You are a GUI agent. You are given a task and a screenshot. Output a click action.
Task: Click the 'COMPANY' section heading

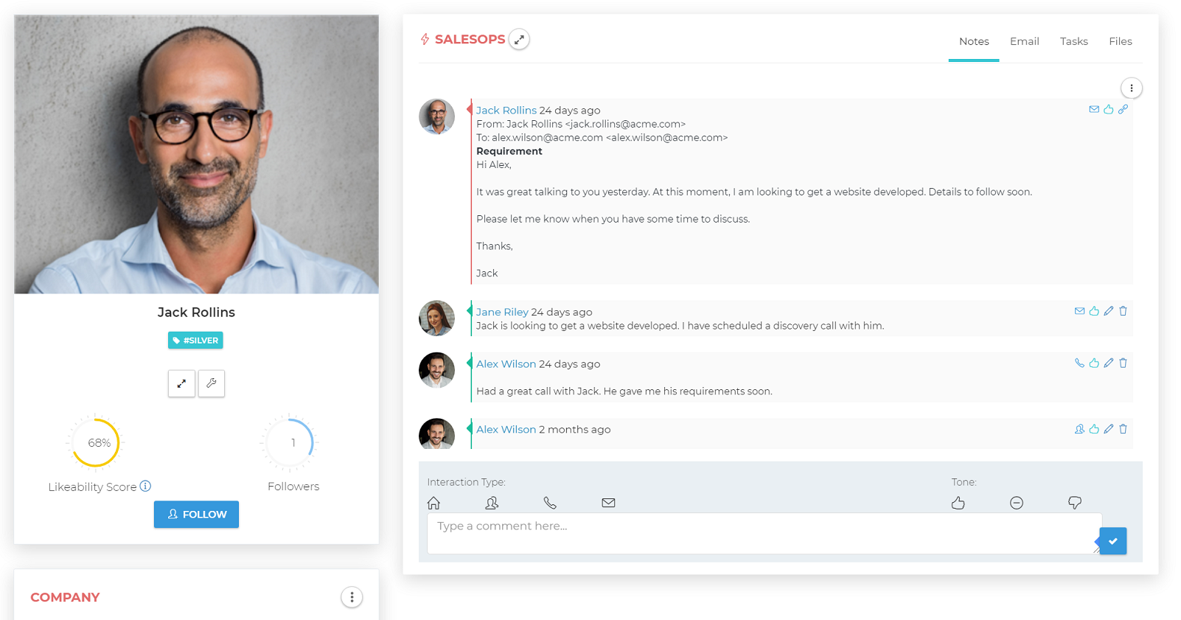click(x=65, y=597)
